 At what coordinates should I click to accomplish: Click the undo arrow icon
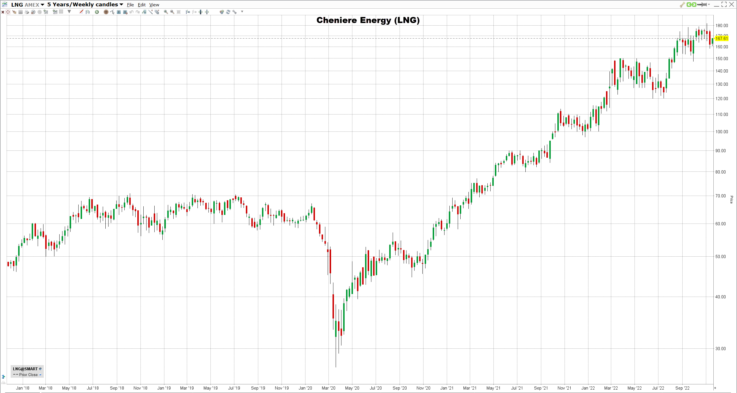click(x=131, y=12)
